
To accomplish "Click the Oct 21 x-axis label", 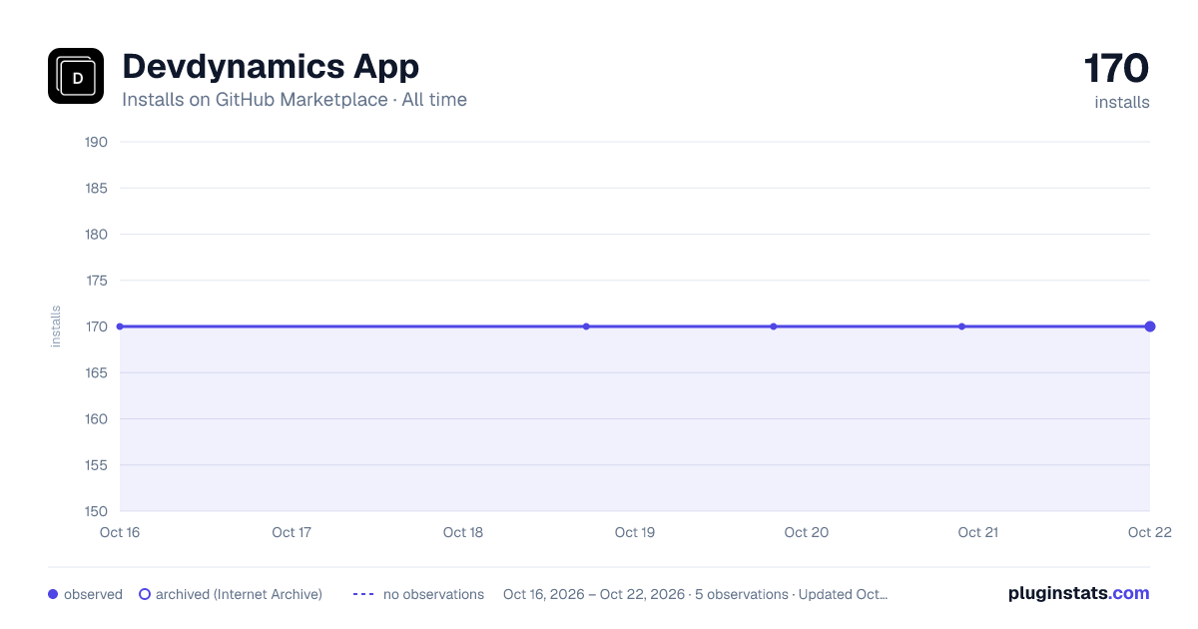I will (978, 532).
